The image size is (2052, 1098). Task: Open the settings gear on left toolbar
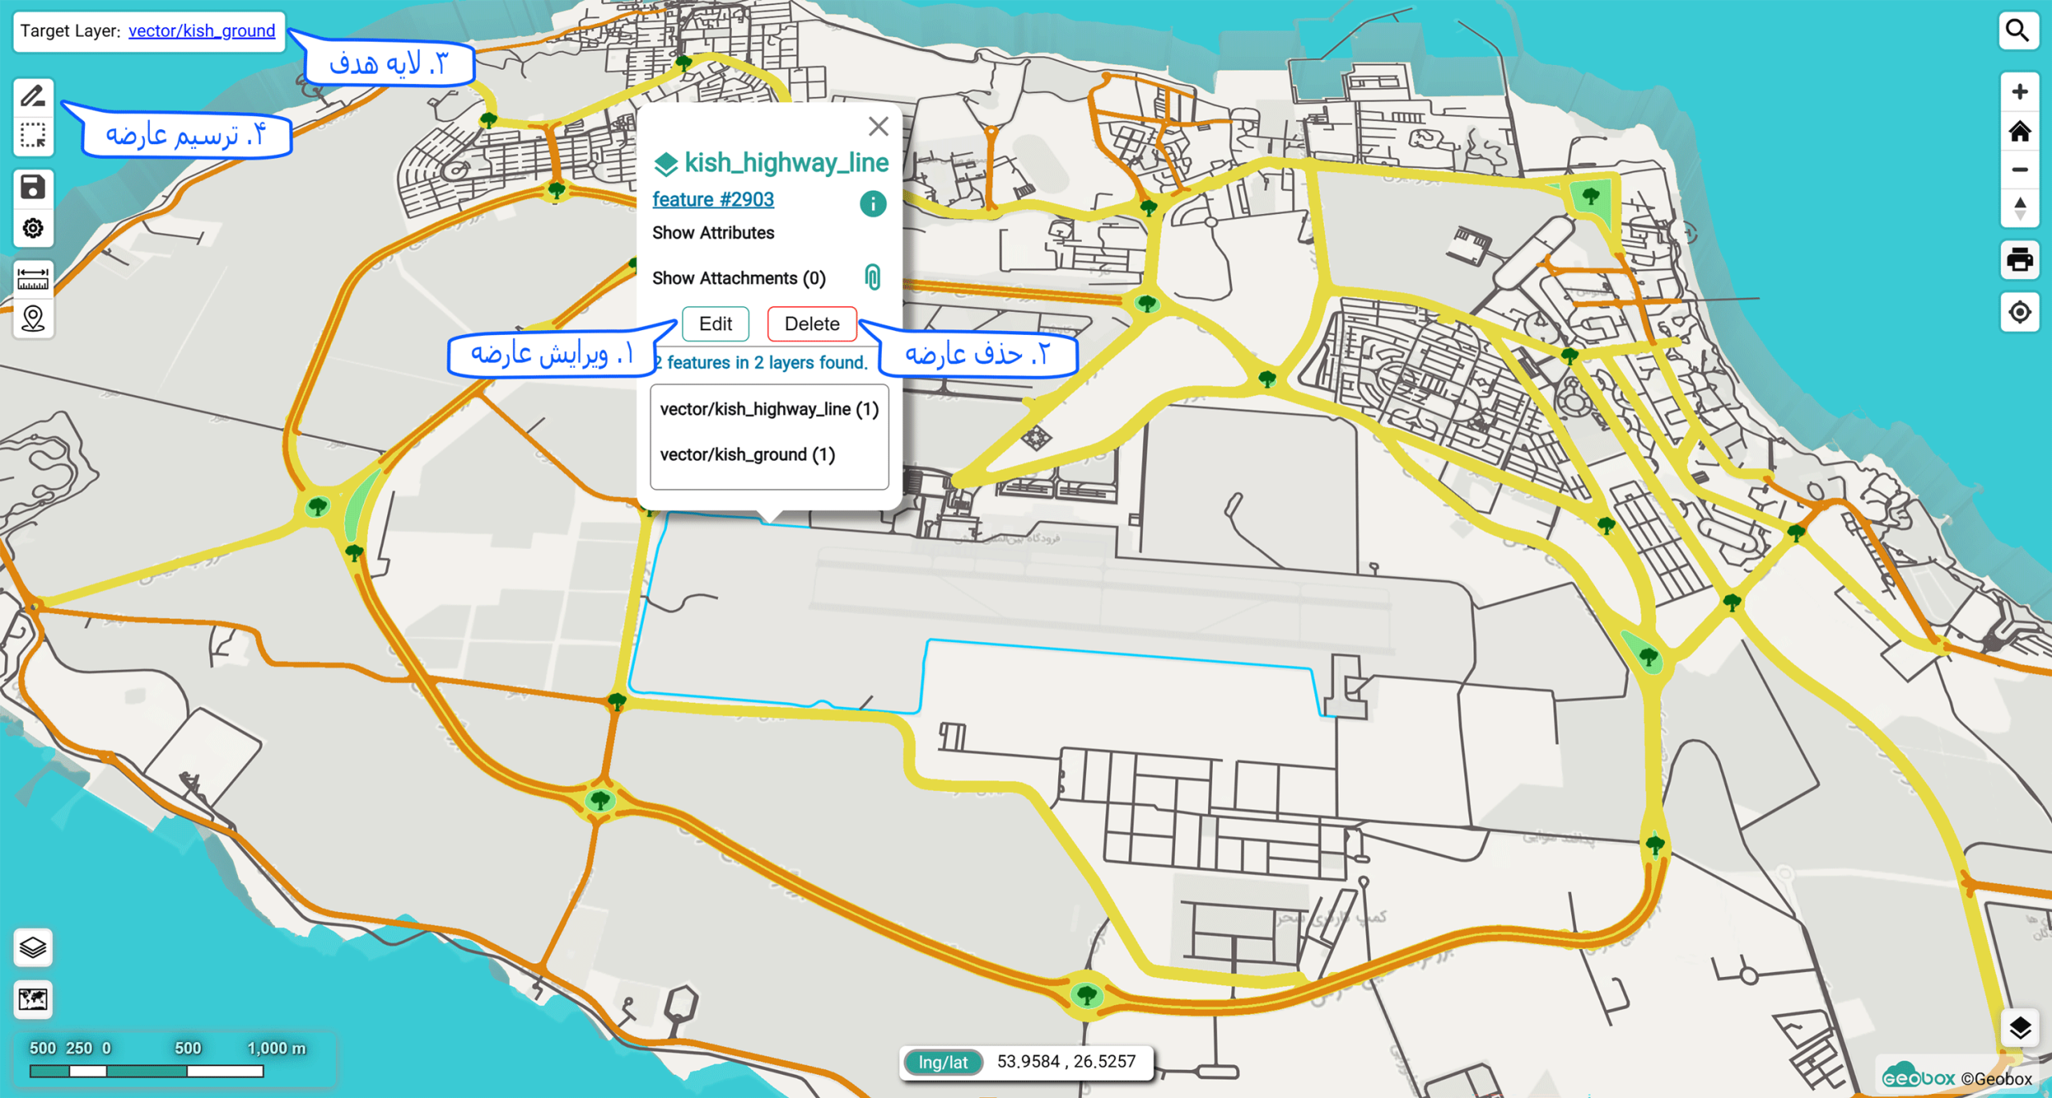[x=33, y=229]
